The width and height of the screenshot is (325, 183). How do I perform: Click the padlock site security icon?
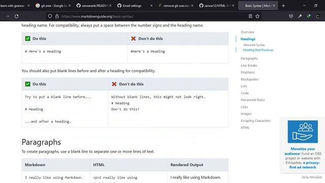point(57,16)
